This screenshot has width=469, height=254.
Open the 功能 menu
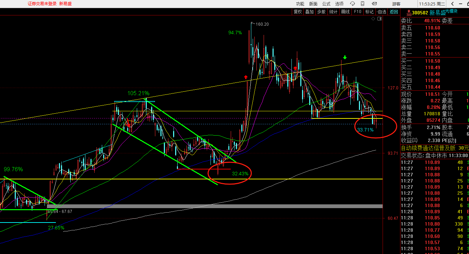coord(300,4)
